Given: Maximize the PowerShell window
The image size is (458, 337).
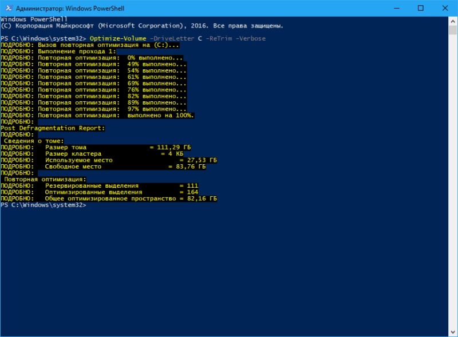Looking at the screenshot, I should [421, 8].
